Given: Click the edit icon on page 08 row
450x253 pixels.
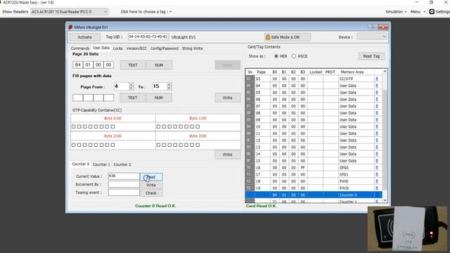Looking at the screenshot, I should click(377, 113).
